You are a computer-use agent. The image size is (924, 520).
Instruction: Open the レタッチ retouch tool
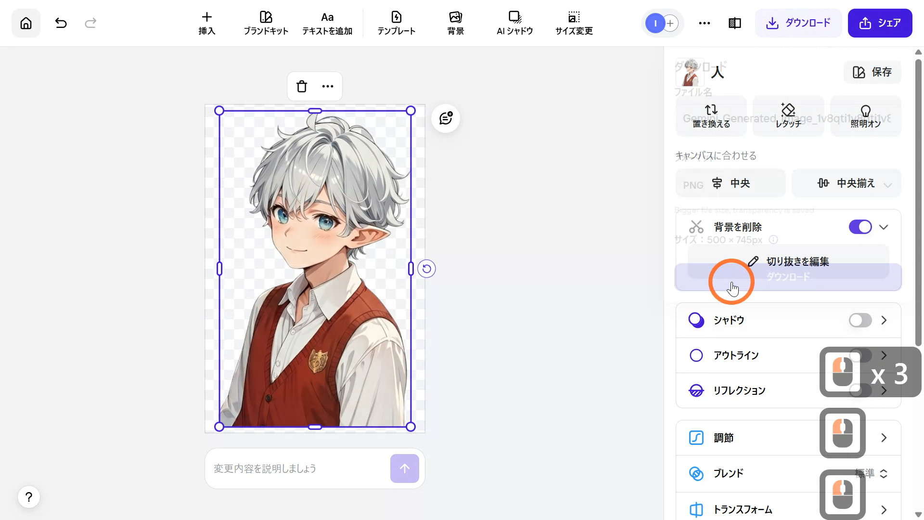click(788, 116)
